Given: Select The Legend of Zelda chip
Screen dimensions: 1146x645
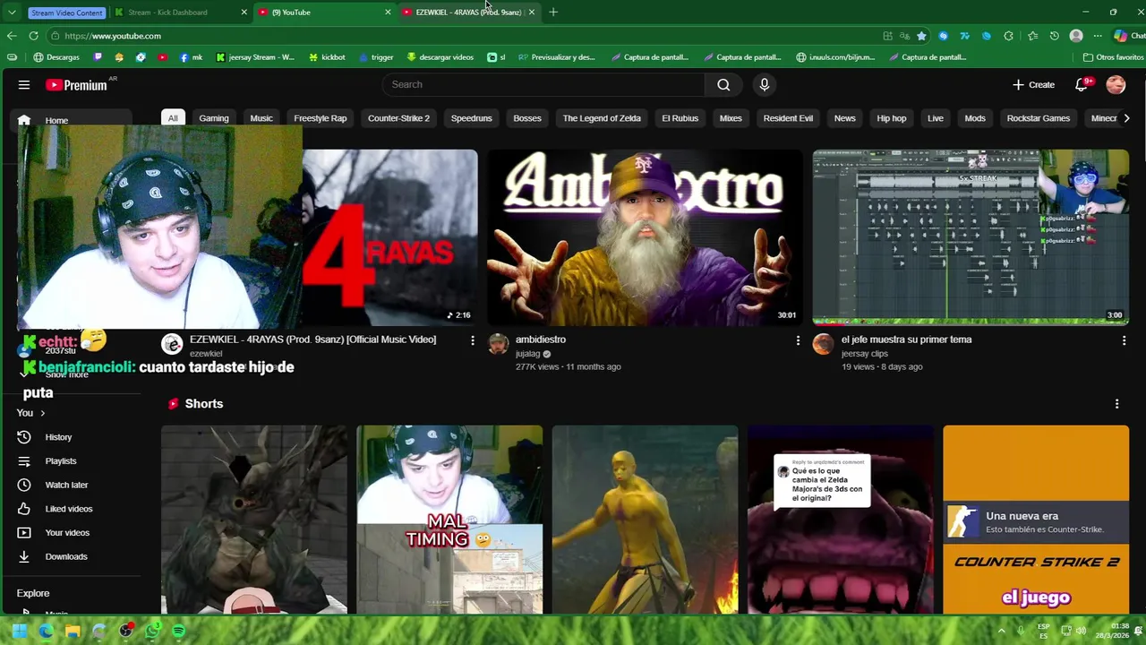Looking at the screenshot, I should (x=602, y=118).
